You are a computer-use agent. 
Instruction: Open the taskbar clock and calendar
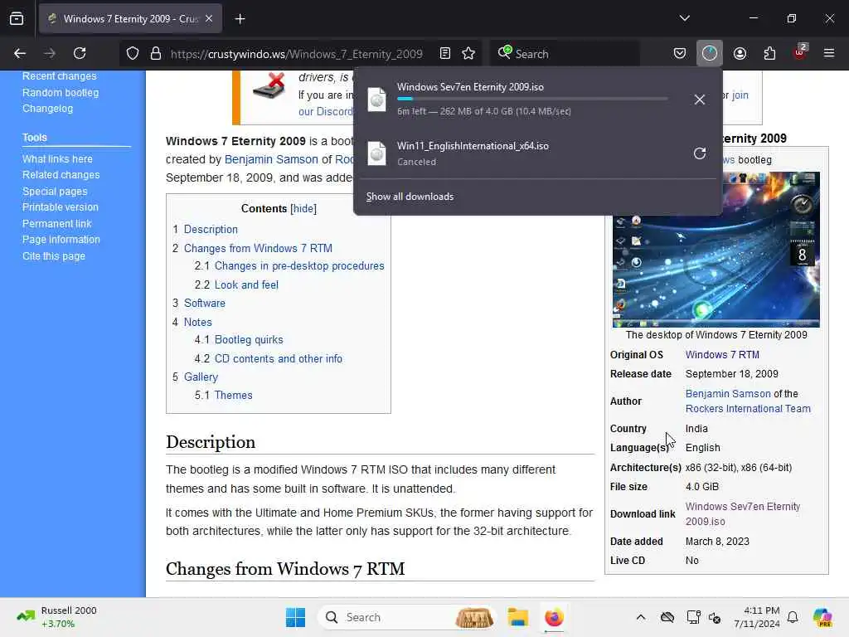tap(756, 617)
